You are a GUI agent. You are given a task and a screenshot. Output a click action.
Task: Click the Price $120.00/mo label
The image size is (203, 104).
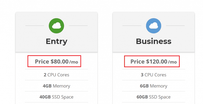pos(154,62)
